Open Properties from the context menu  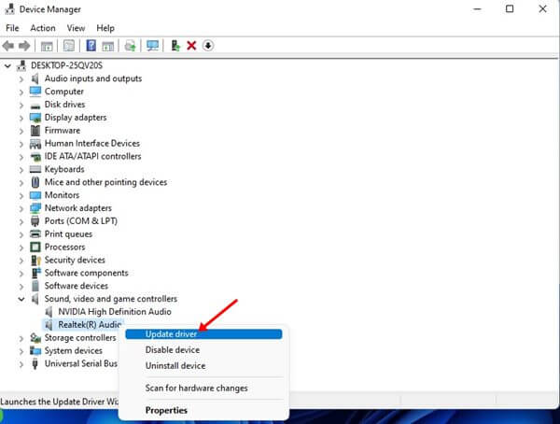click(x=166, y=410)
